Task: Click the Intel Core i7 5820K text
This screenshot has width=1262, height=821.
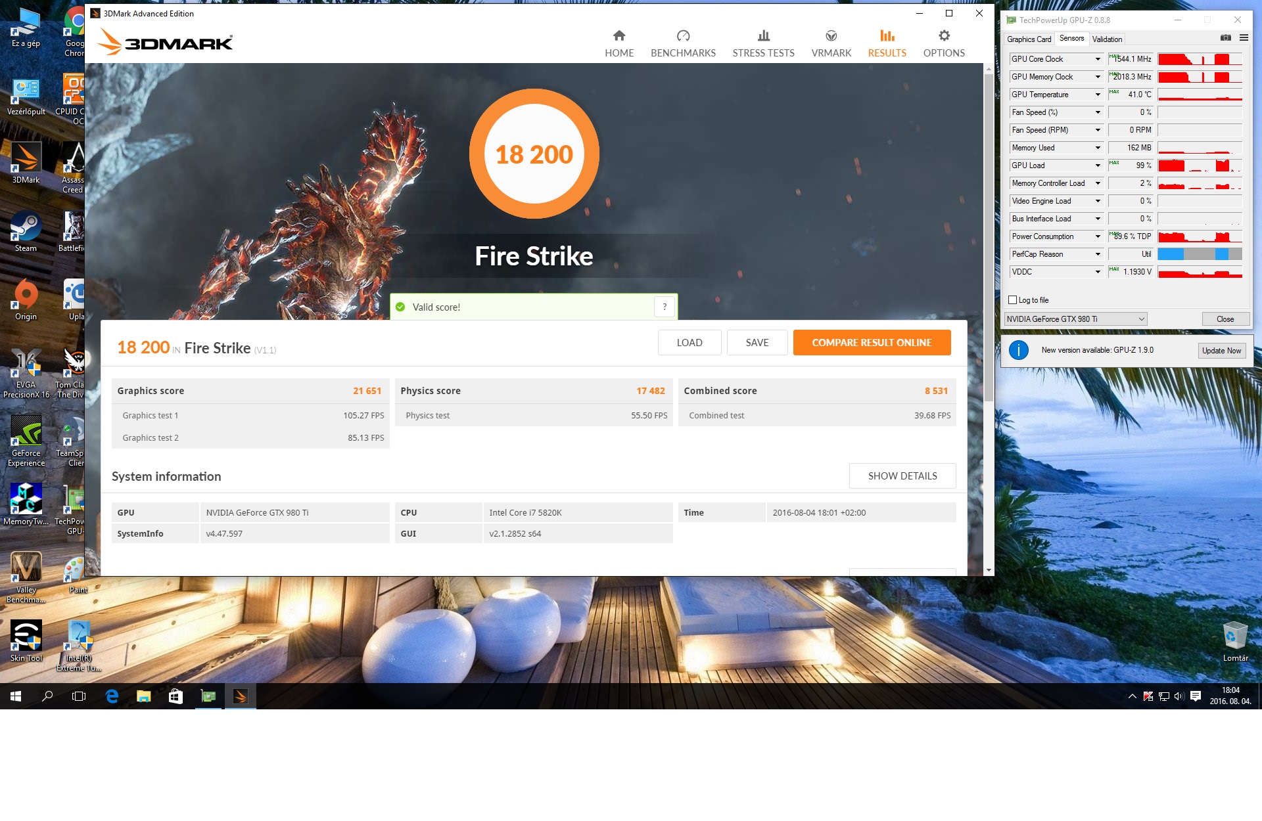Action: (525, 513)
